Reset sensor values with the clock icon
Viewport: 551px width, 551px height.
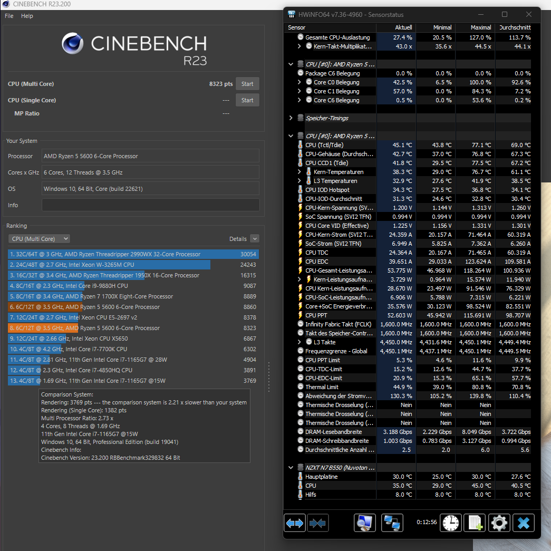[x=450, y=523]
